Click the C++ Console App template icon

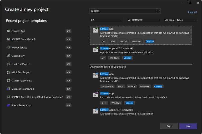(95, 95)
